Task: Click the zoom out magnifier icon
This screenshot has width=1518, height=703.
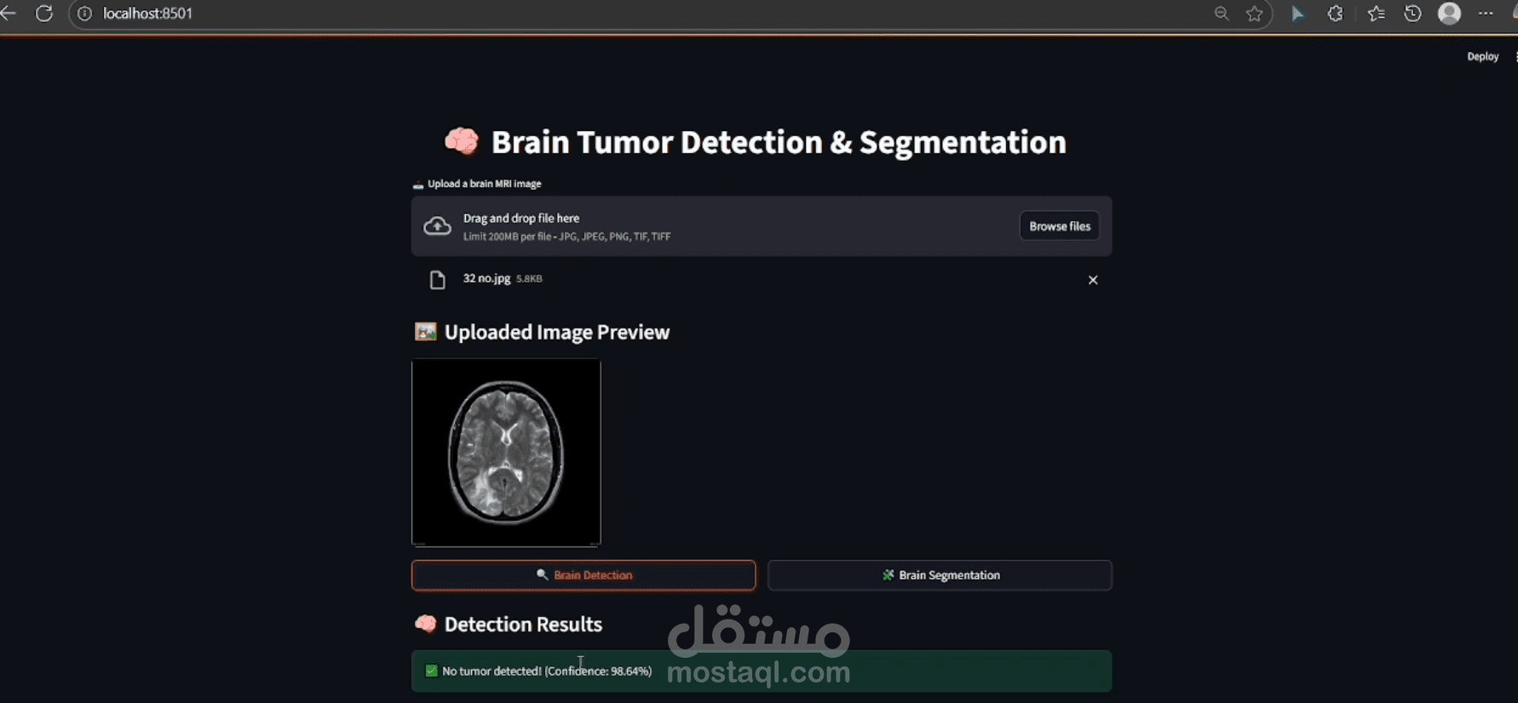Action: [x=1222, y=14]
